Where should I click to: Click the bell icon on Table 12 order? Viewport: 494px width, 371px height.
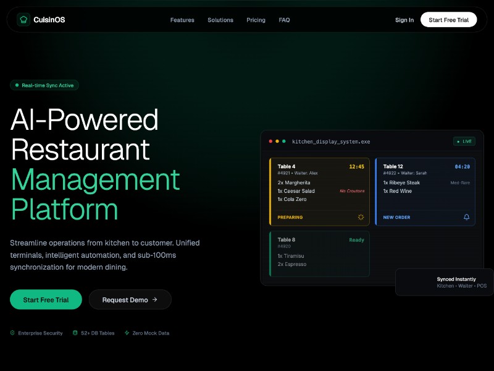(466, 217)
